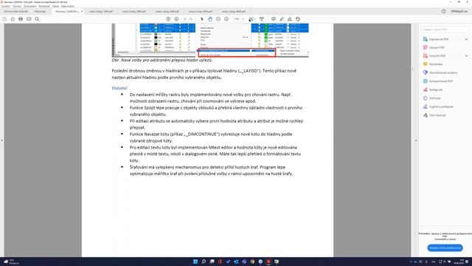Open the Exportovat PDF tool
The height and width of the screenshot is (266, 472).
click(438, 39)
